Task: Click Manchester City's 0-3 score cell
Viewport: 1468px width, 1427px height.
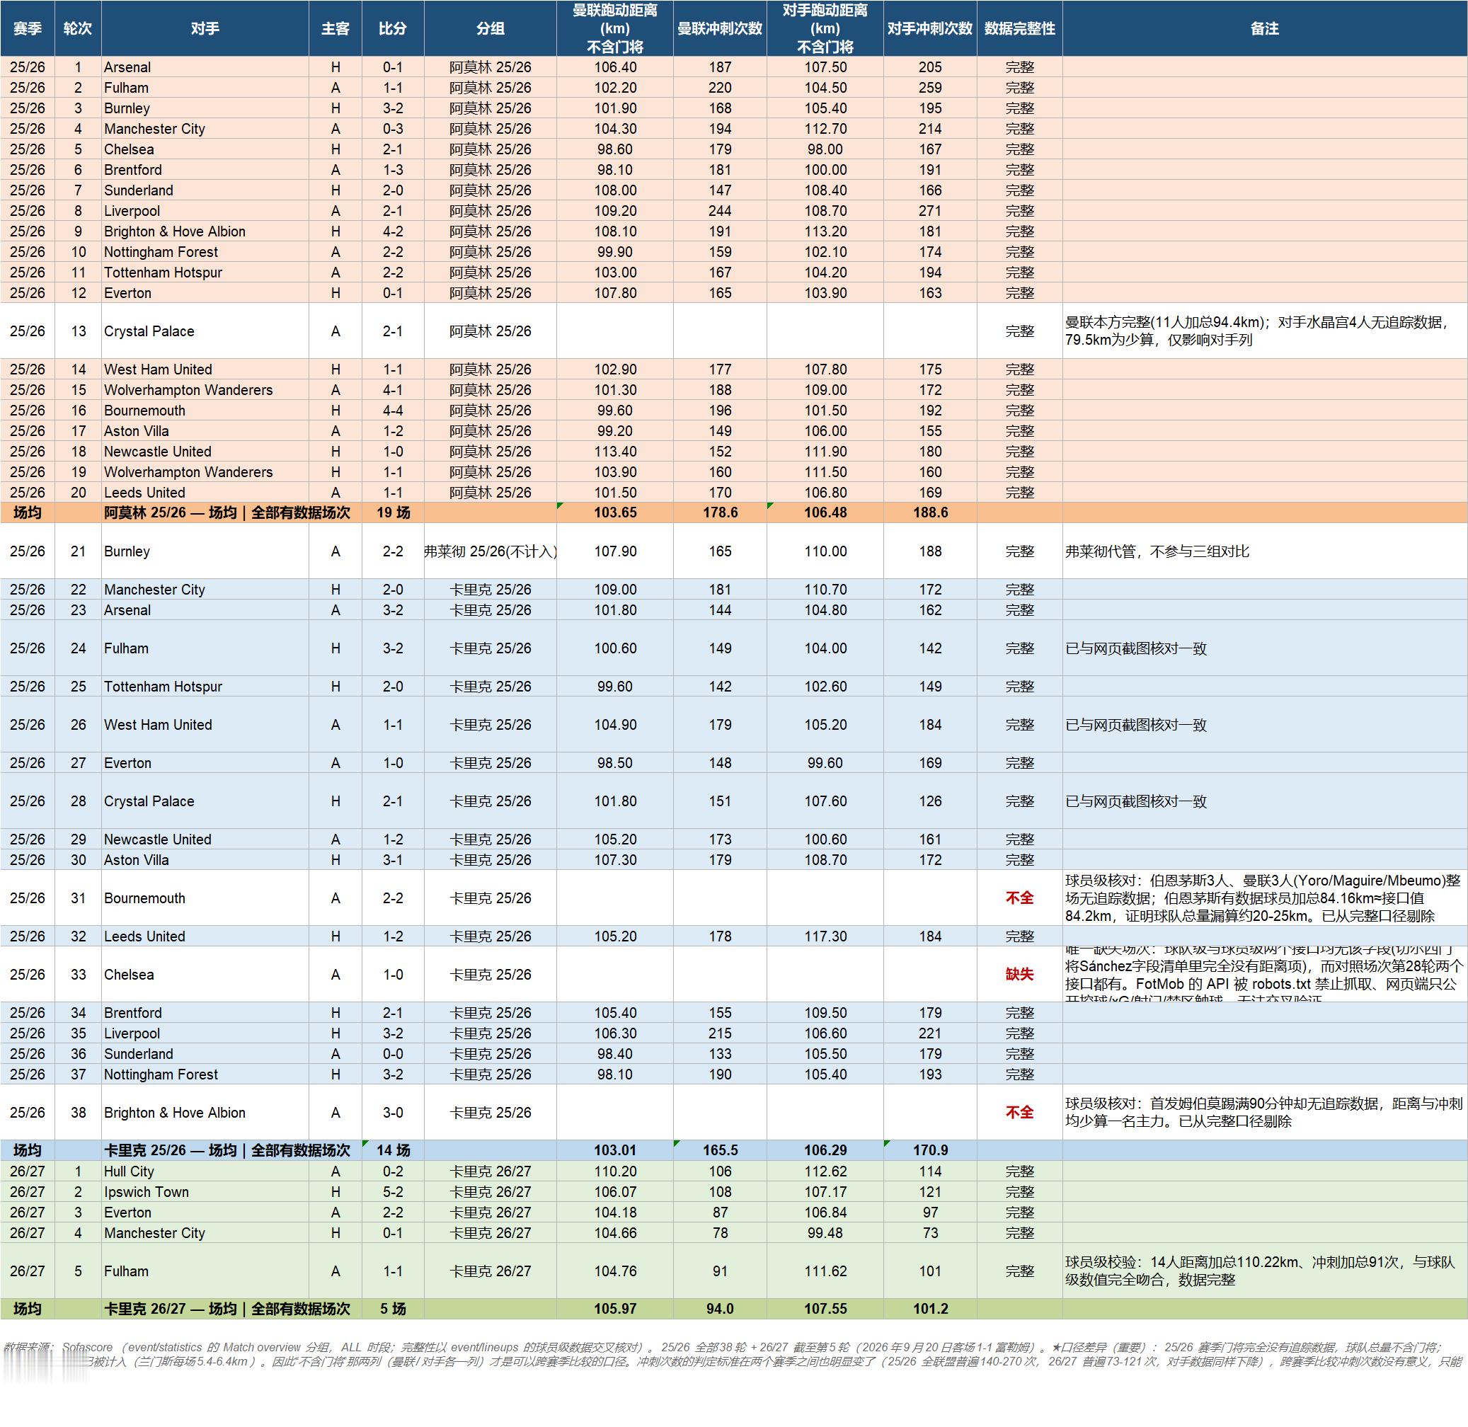Action: (x=393, y=129)
